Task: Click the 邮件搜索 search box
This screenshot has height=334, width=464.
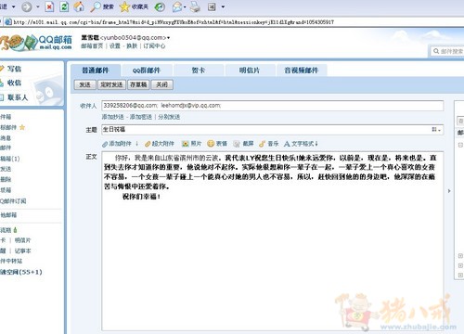Action: tap(447, 51)
